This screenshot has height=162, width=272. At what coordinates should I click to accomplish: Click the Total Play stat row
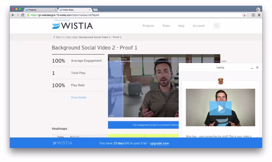coord(78,73)
